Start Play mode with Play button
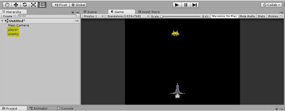Viewport: 285px width, 111px height. pyautogui.click(x=177, y=5)
